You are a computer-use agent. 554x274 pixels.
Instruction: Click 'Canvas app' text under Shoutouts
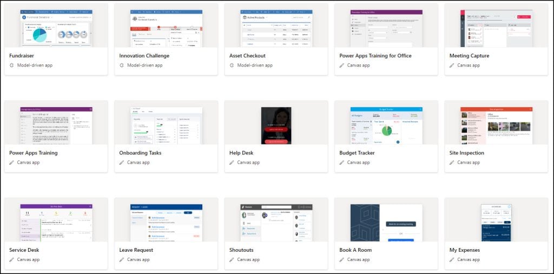(x=248, y=259)
